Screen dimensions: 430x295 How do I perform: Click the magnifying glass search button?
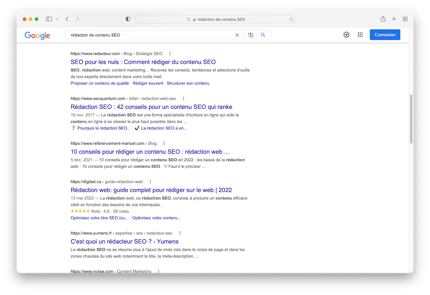click(263, 35)
